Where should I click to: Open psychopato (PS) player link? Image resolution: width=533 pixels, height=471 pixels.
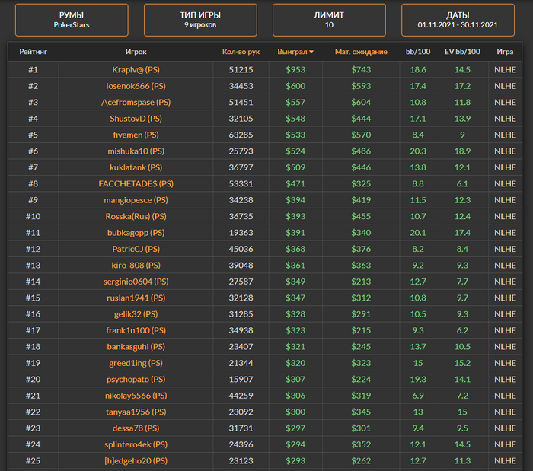pos(136,379)
